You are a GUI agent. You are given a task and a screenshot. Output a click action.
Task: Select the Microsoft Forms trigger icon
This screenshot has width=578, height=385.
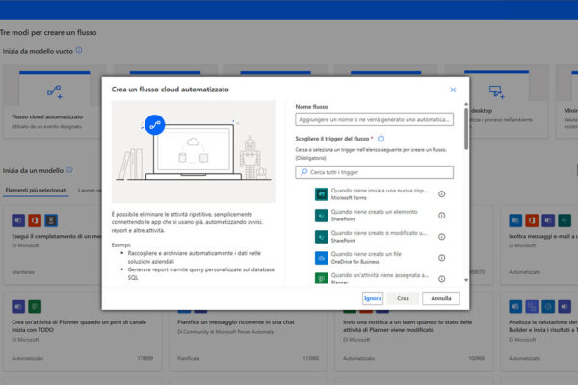click(322, 194)
